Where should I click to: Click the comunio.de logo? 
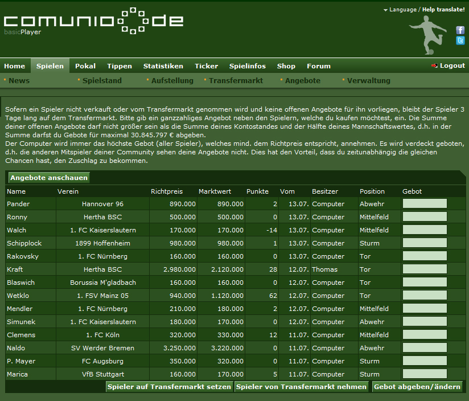[93, 21]
